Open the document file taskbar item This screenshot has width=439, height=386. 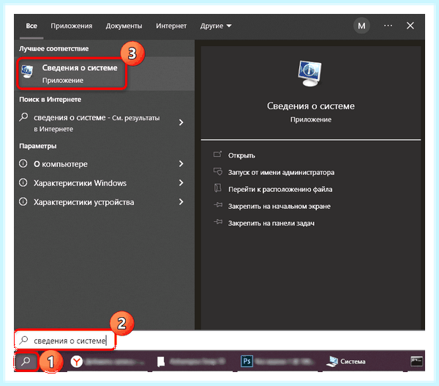click(161, 362)
